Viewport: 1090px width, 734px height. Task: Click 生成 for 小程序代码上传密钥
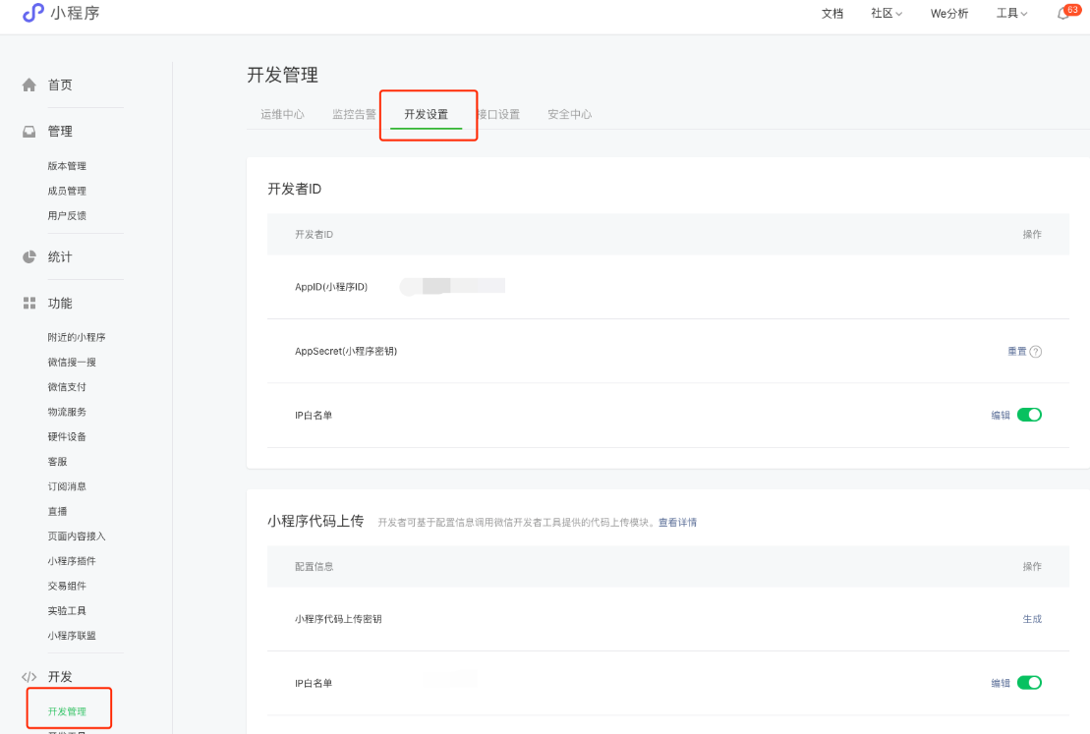pos(1032,619)
